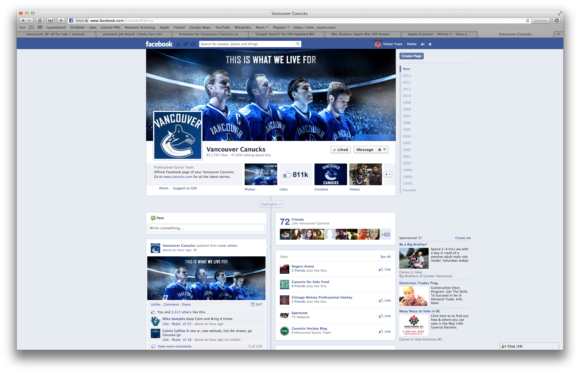Open a new tab with plus icon

558,34
